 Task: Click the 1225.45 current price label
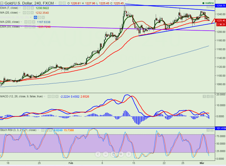(221, 21)
